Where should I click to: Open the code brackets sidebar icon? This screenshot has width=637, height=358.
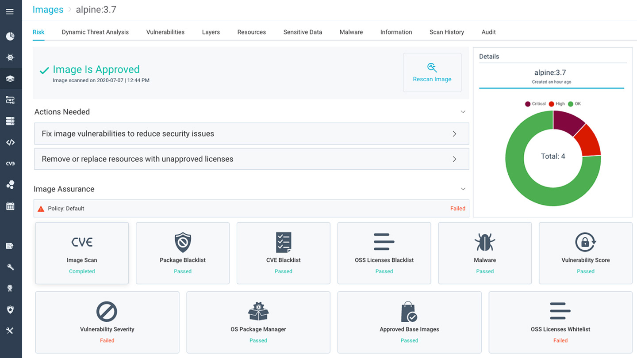(x=10, y=142)
